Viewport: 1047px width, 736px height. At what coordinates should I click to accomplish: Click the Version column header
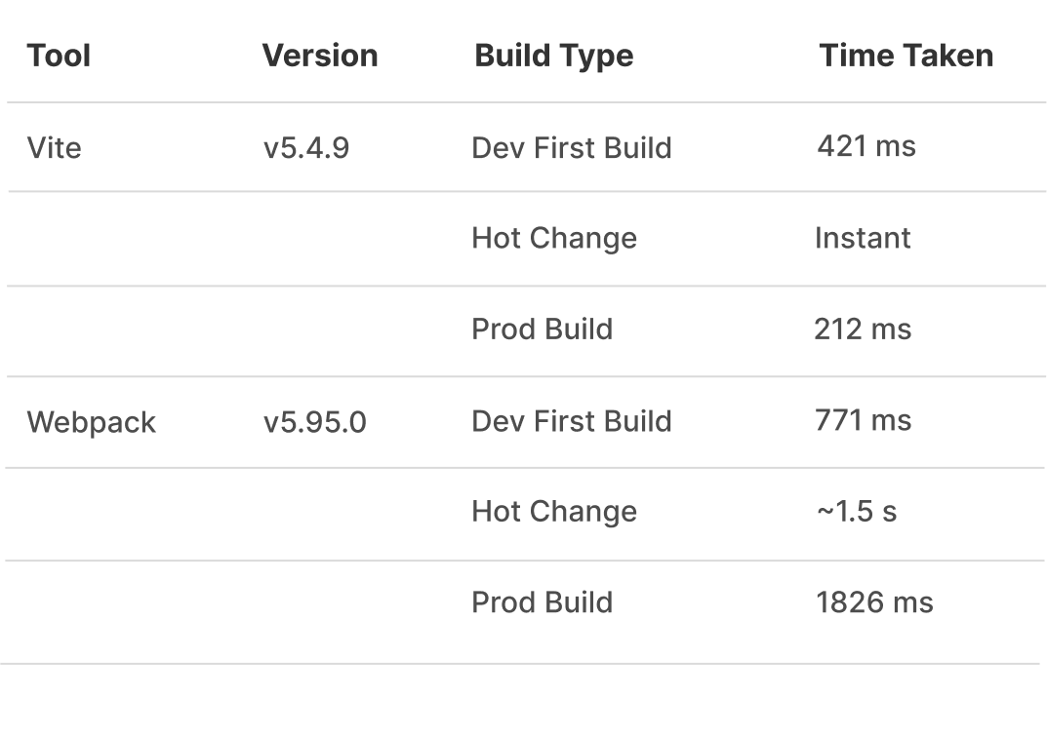coord(320,56)
